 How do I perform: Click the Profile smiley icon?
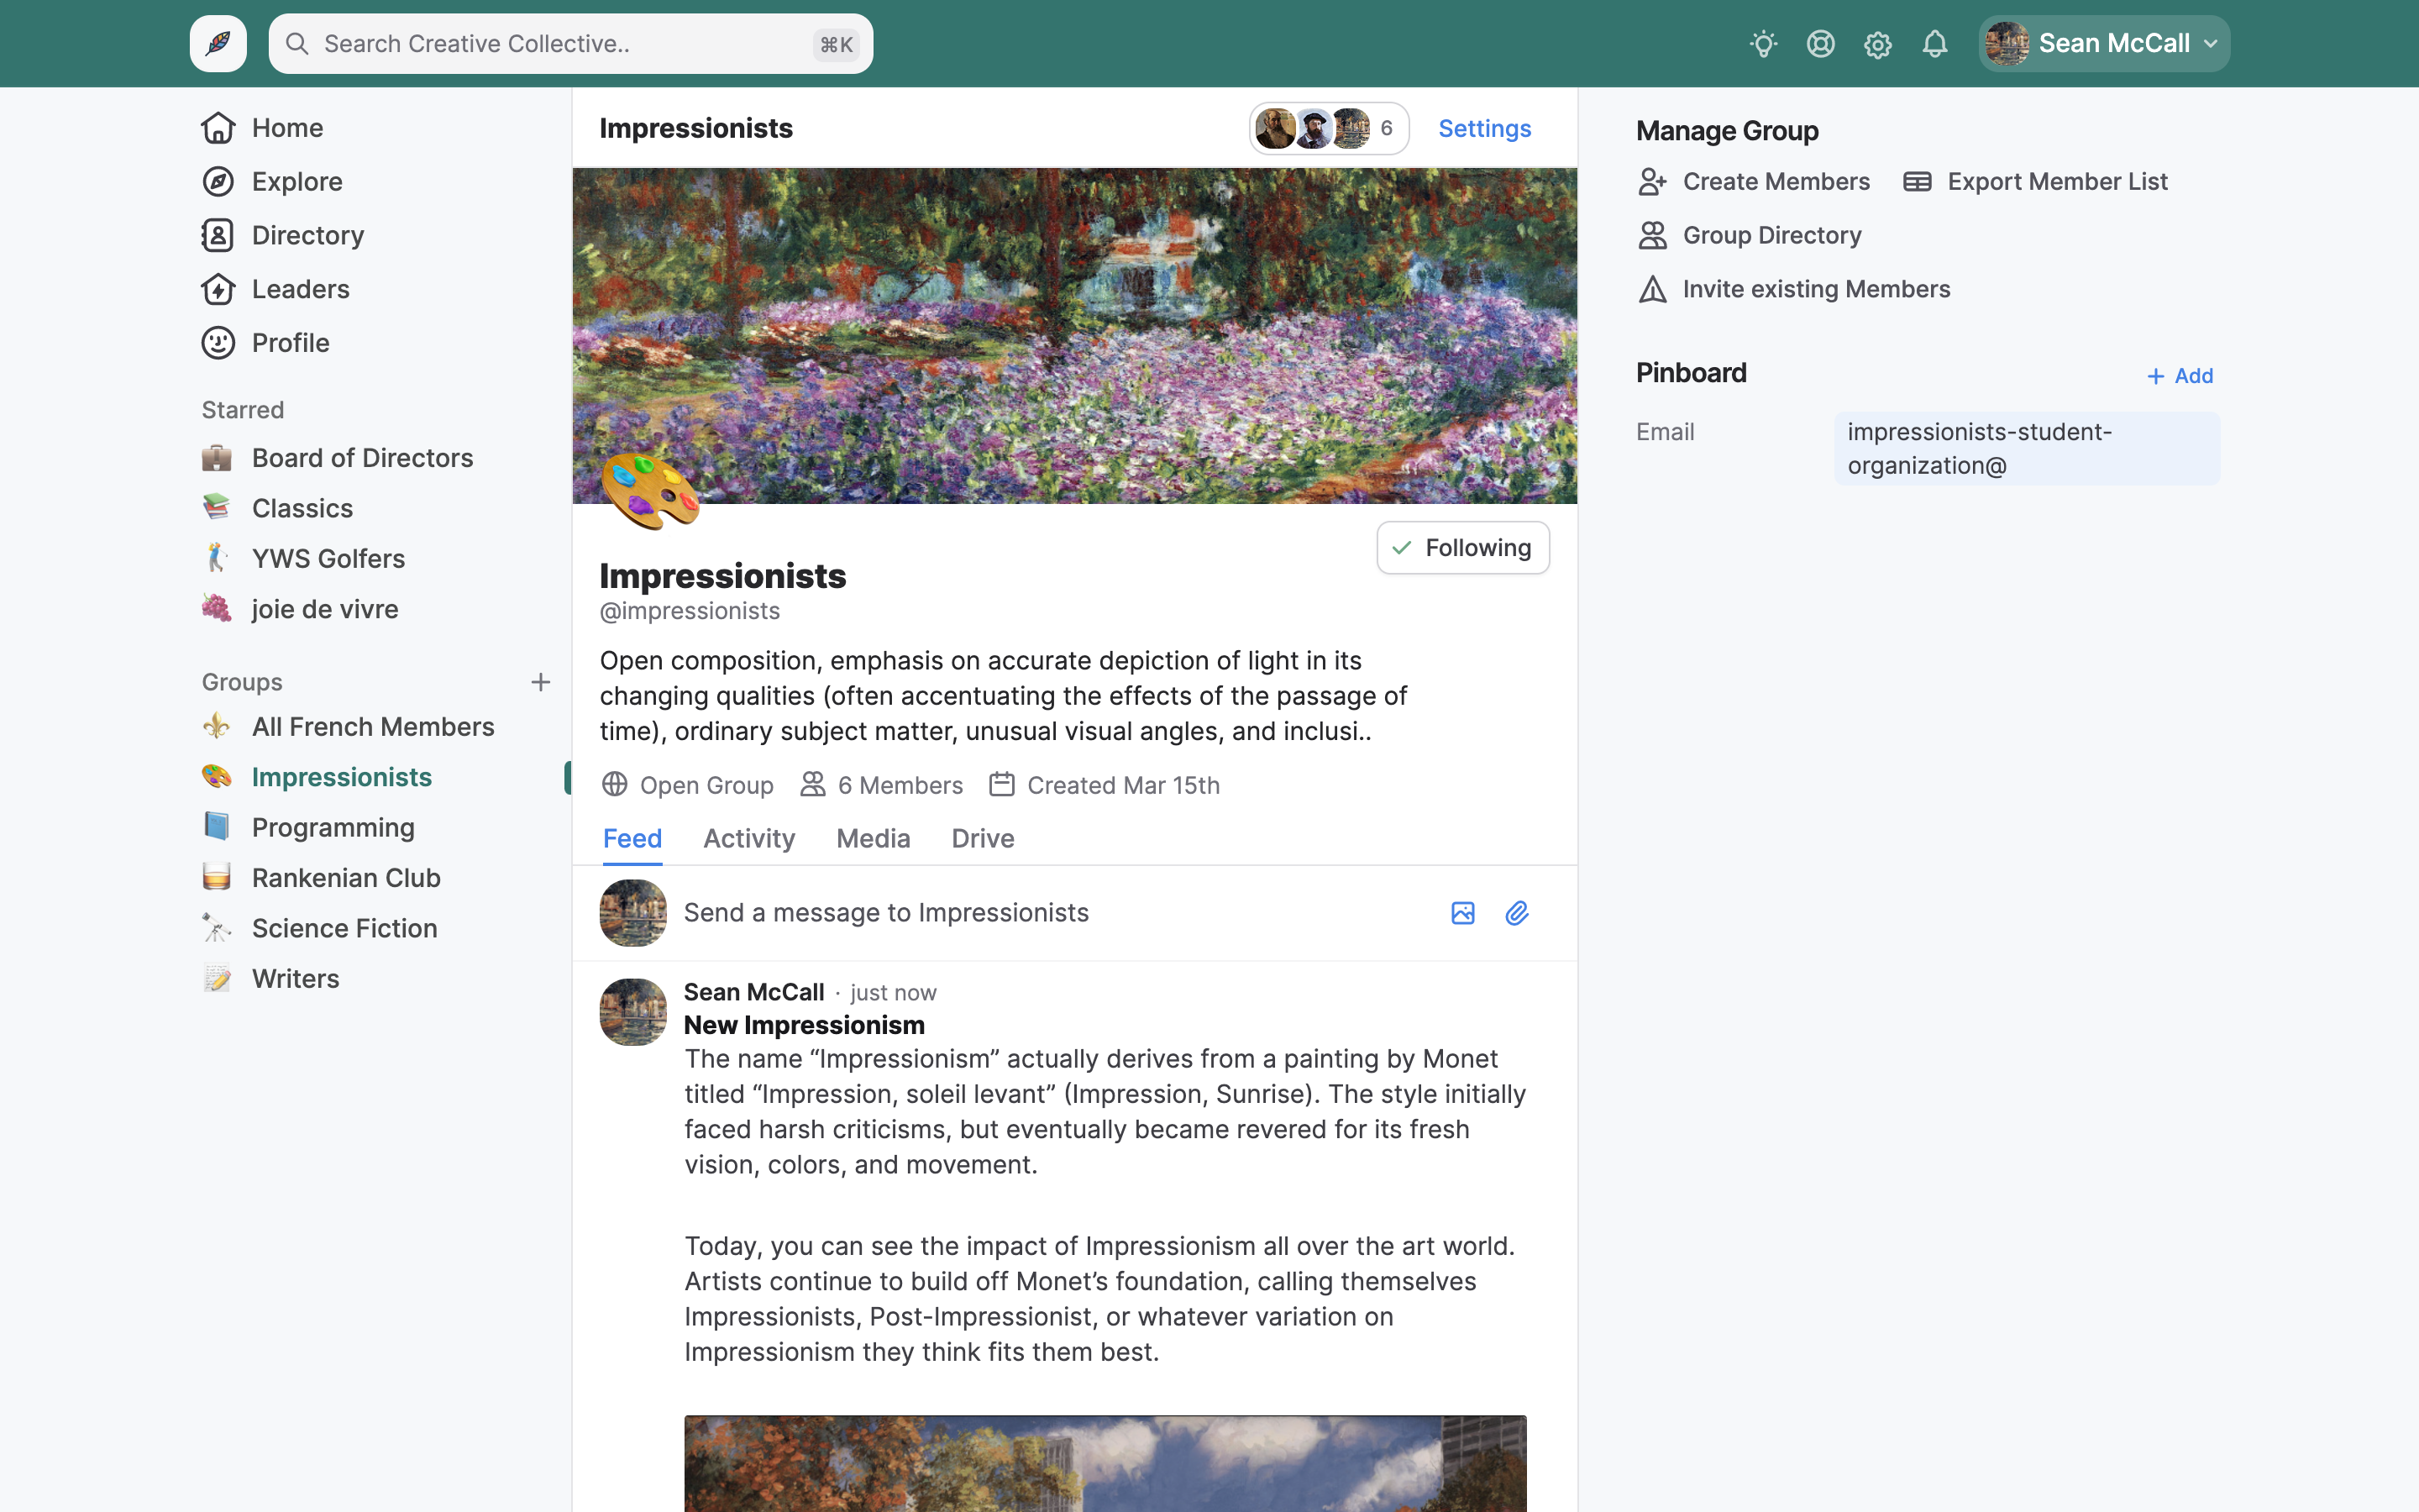click(218, 343)
